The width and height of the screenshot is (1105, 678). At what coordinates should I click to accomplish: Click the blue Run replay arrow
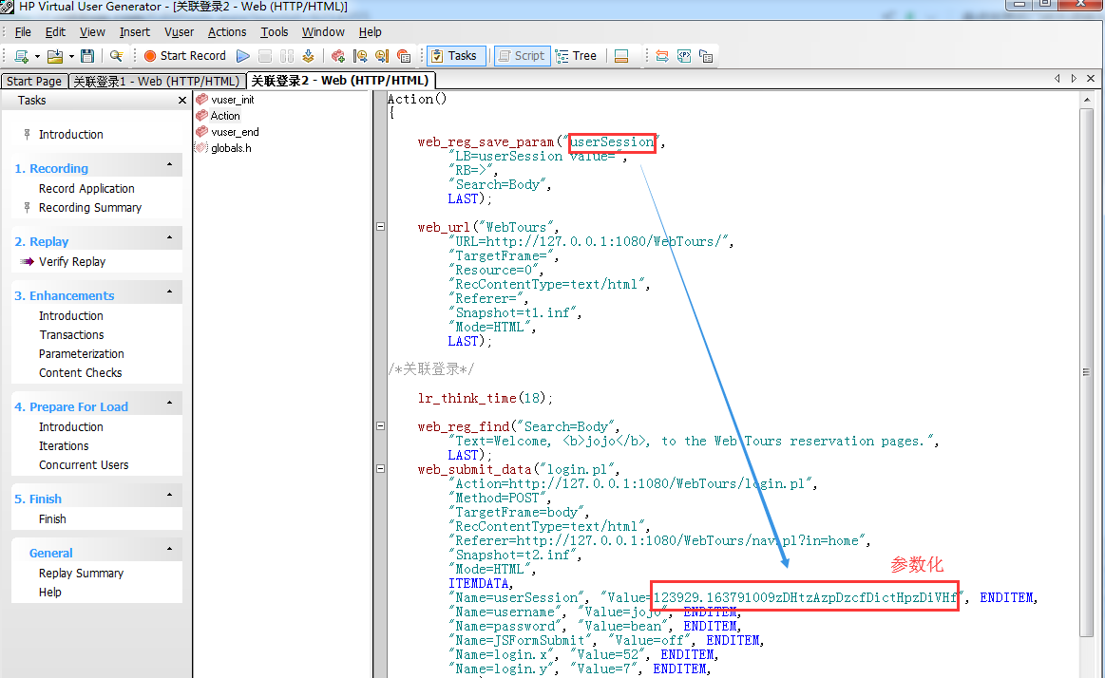pyautogui.click(x=243, y=56)
